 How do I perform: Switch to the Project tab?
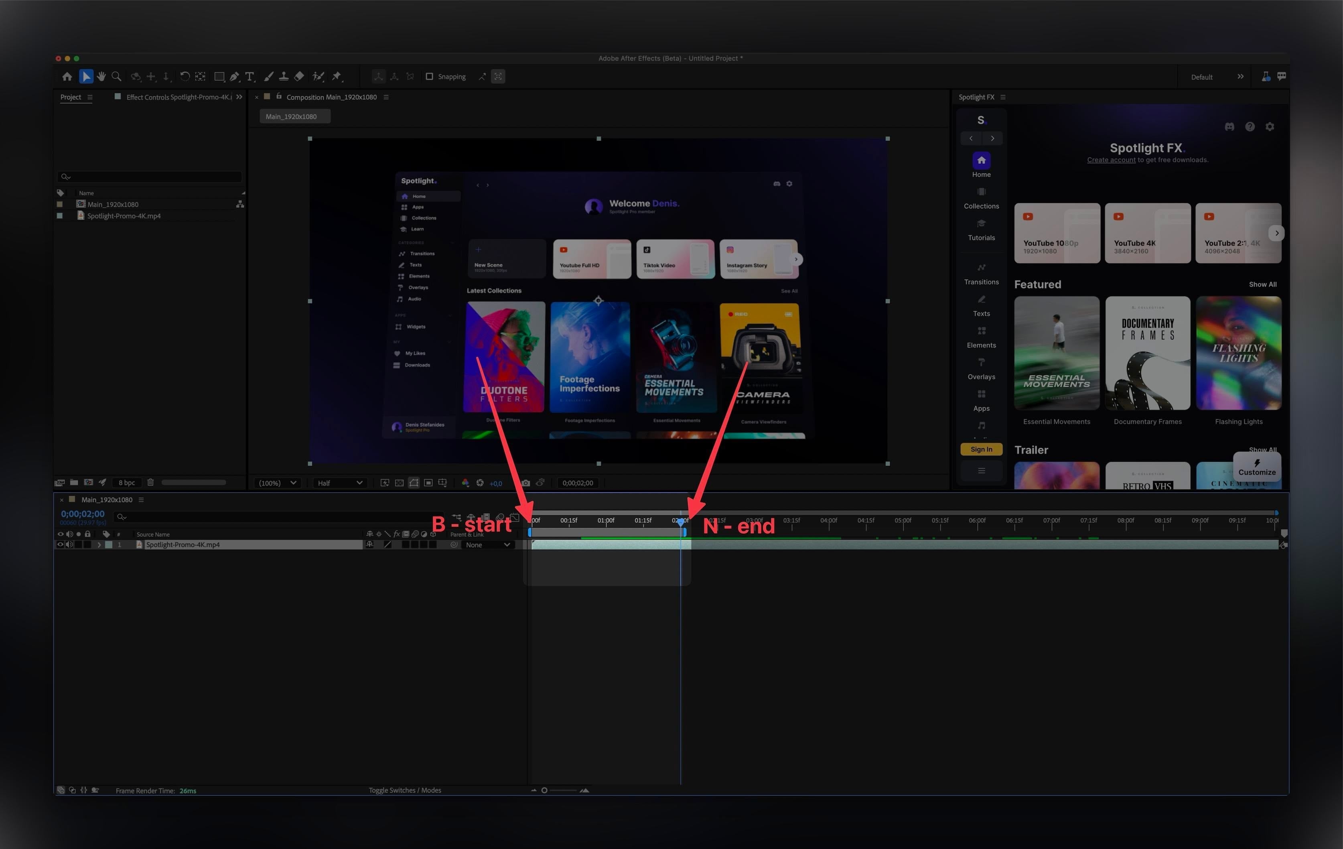(71, 97)
